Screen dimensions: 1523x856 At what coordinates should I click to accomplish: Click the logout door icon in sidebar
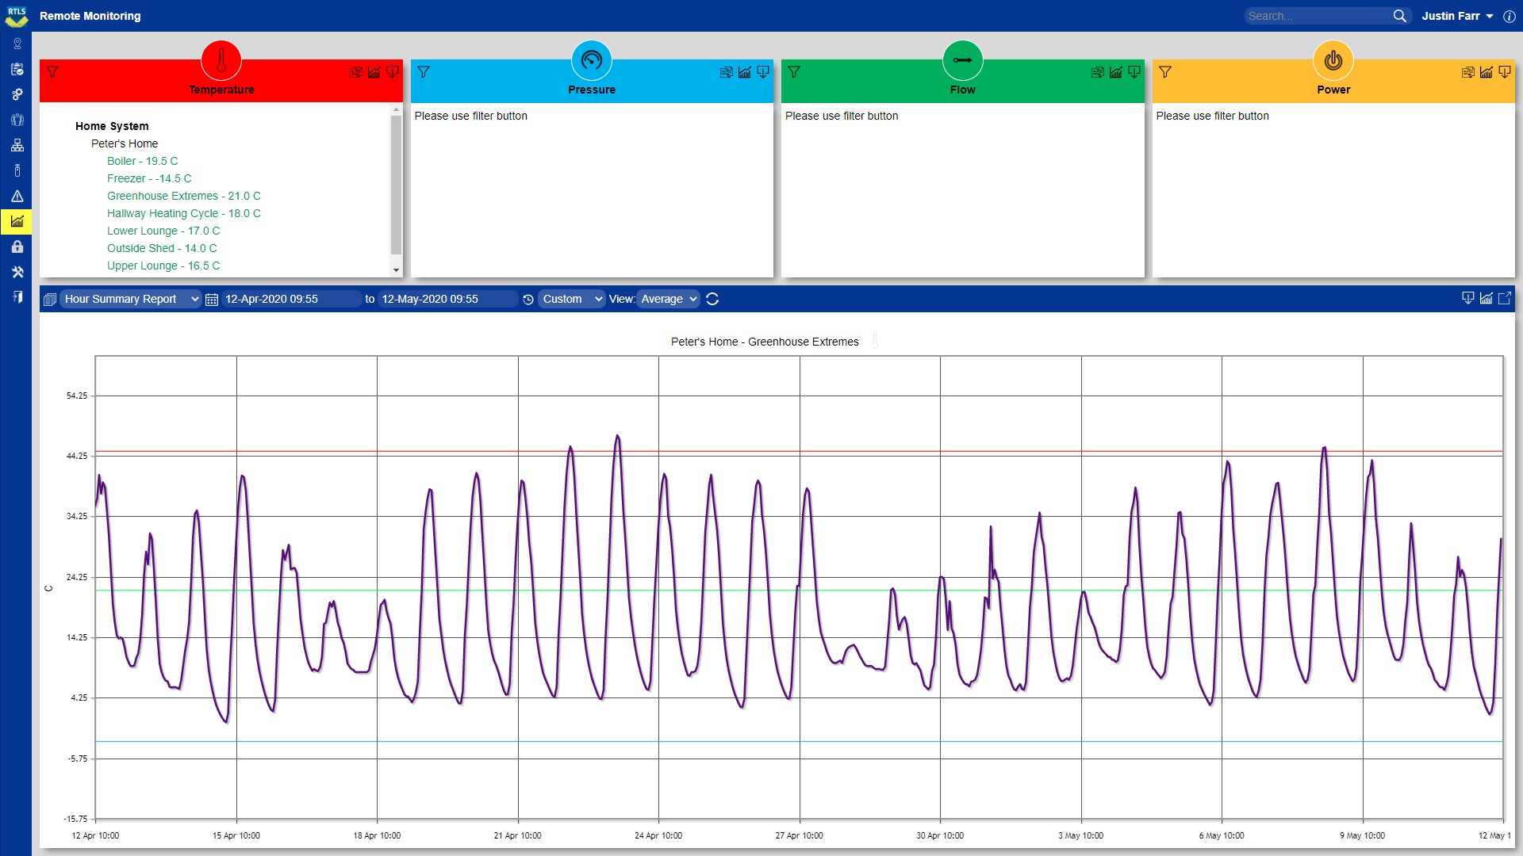[17, 297]
